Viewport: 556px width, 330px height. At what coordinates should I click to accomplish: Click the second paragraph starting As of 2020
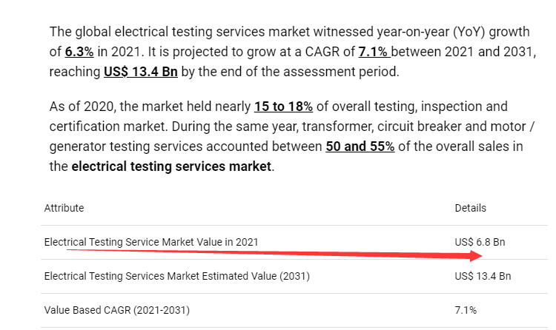tap(292, 136)
